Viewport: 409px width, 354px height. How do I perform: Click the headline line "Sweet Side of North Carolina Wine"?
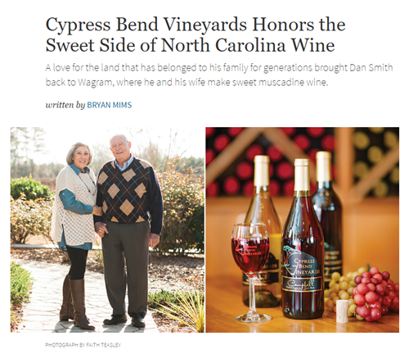coord(190,45)
